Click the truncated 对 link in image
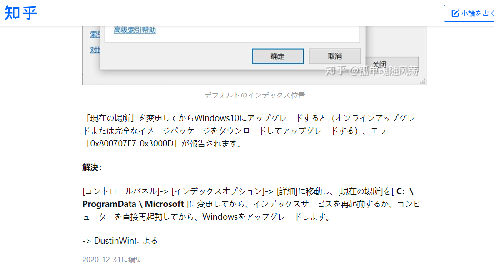The width and height of the screenshot is (494, 277). (x=95, y=50)
